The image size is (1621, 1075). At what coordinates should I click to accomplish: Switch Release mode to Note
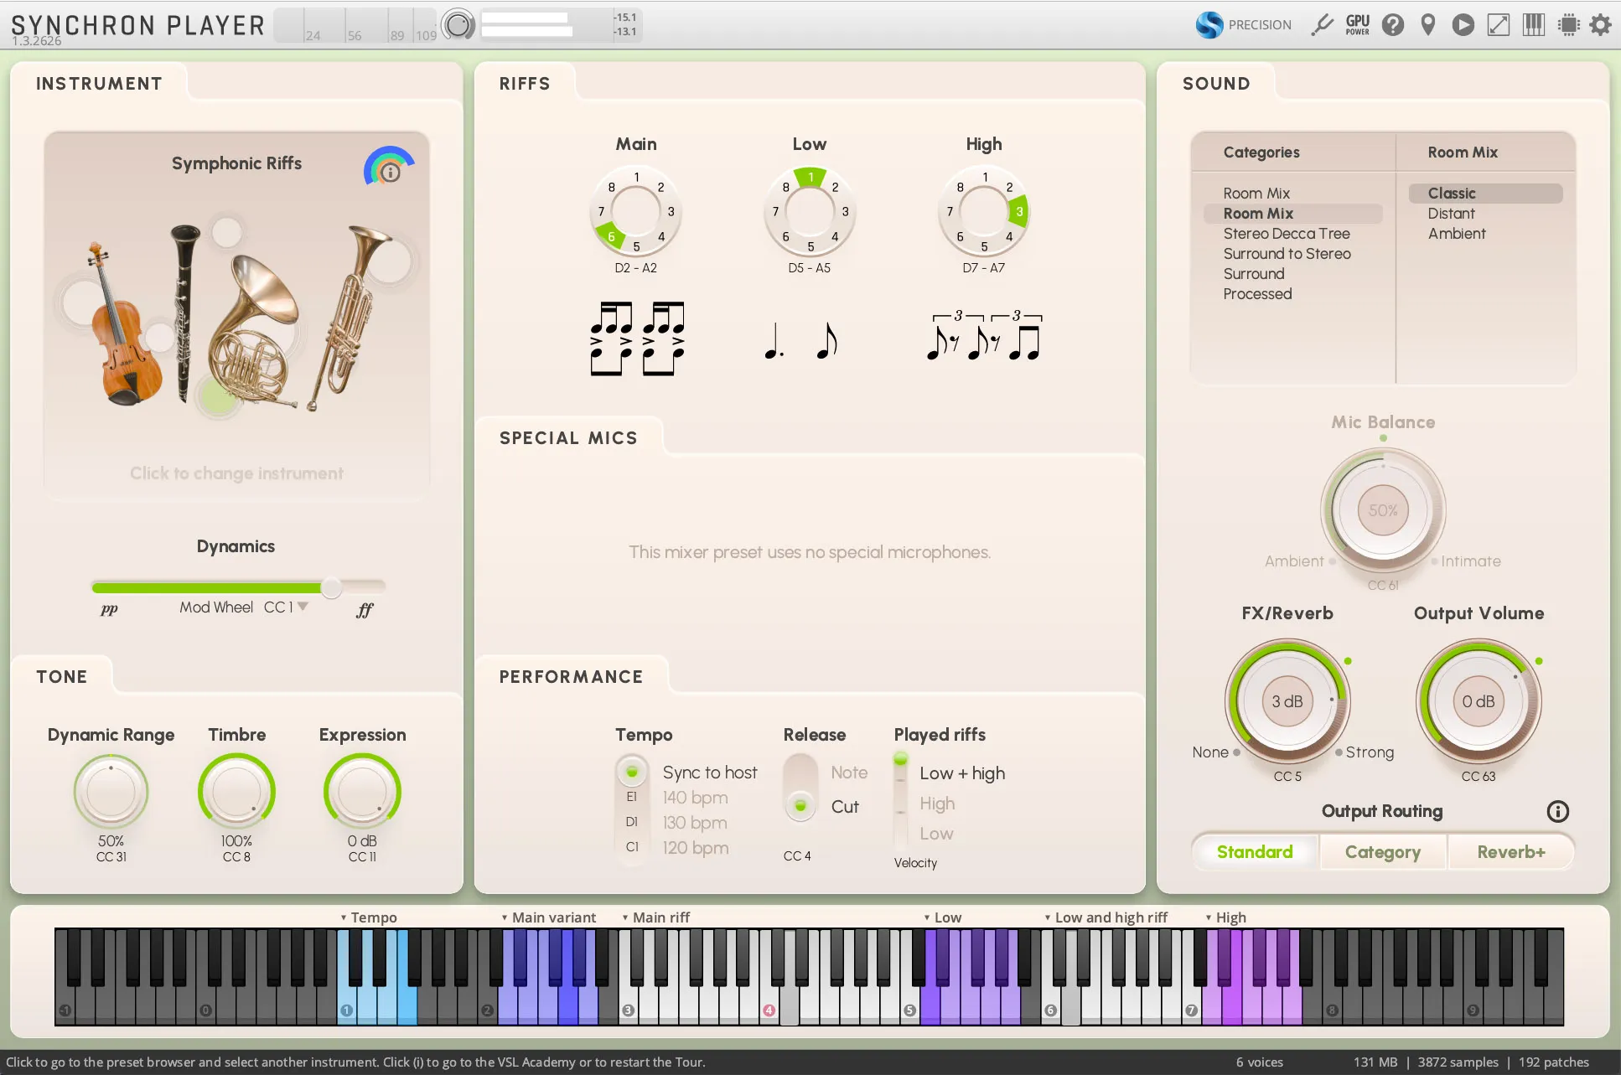coord(848,773)
